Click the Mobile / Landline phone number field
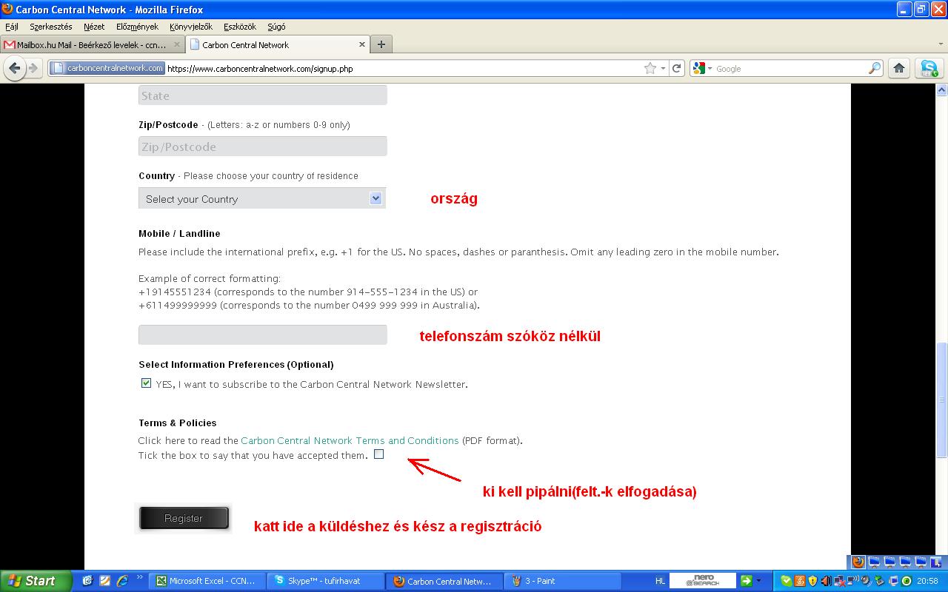 click(x=262, y=334)
